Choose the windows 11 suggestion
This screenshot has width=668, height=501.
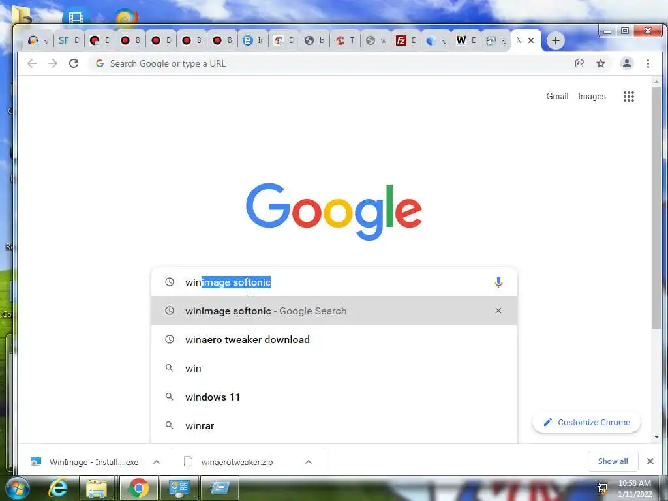point(334,397)
